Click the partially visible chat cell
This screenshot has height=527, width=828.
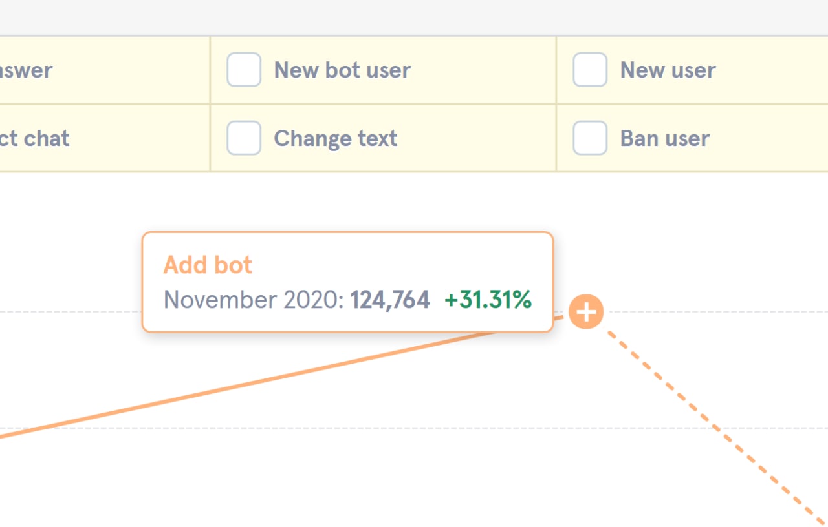pyautogui.click(x=104, y=138)
